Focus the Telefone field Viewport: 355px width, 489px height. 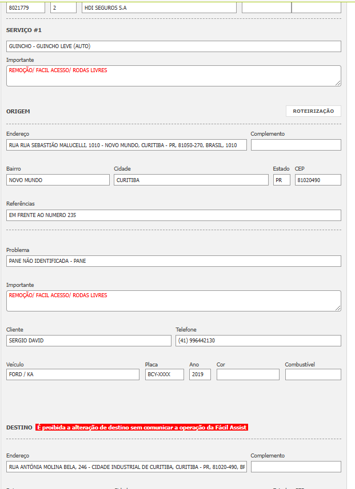click(x=258, y=341)
